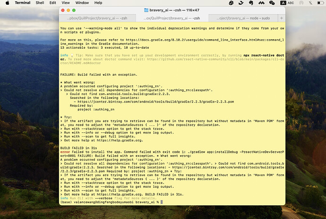326x219 pixels.
Task: Click the first "Run with --stacktrace option" line
Action: click(112, 129)
